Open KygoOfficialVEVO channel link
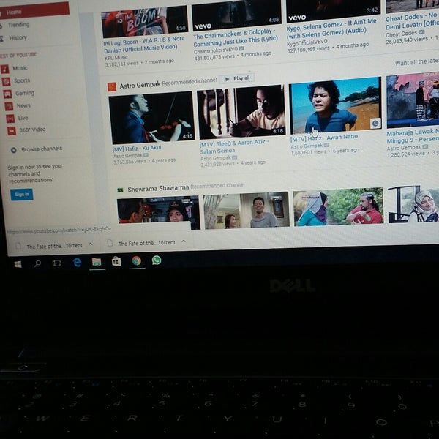Screen dimensions: 439x439 pos(307,43)
